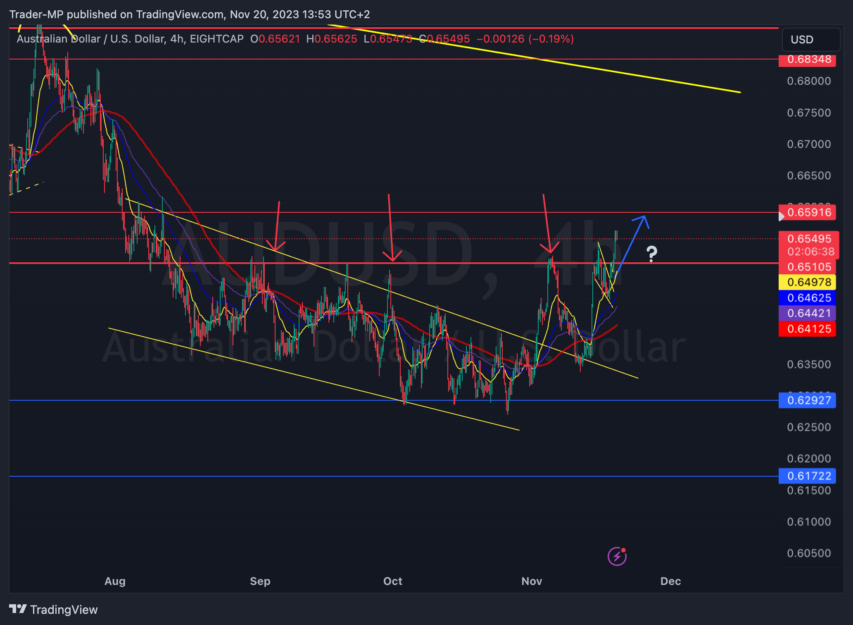Click the O0.65621 open price value
The image size is (853, 625).
(x=275, y=39)
